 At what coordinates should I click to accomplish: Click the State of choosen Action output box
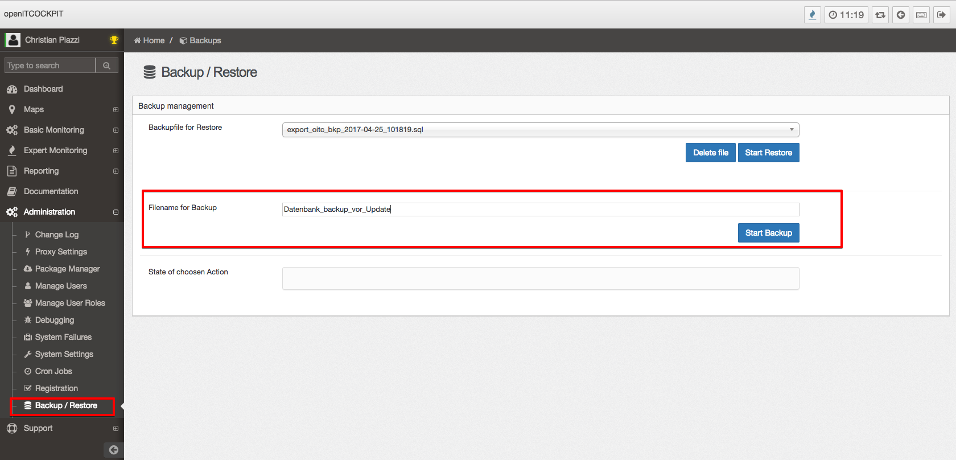pos(541,278)
